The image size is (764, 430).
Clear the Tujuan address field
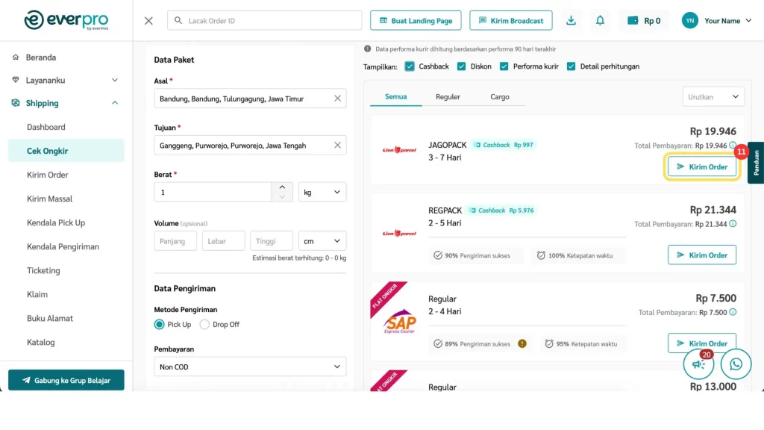pos(337,146)
